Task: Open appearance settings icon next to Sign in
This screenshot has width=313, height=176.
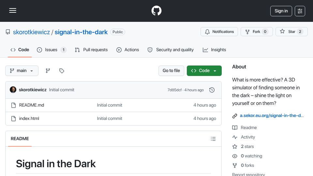Action: pyautogui.click(x=300, y=11)
